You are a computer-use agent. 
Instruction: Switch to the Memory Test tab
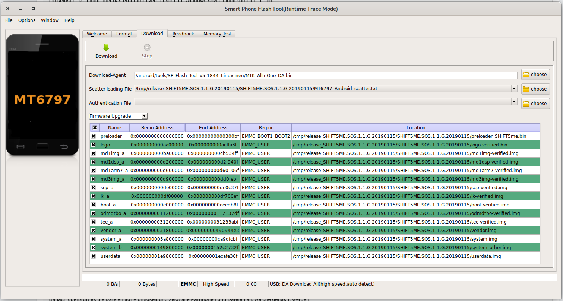click(217, 34)
